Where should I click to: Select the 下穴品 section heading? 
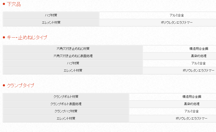point(14,4)
